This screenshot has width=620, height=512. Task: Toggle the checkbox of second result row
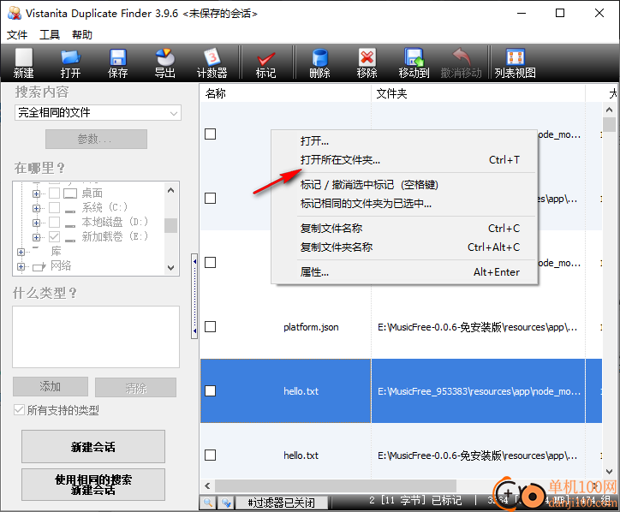[211, 198]
